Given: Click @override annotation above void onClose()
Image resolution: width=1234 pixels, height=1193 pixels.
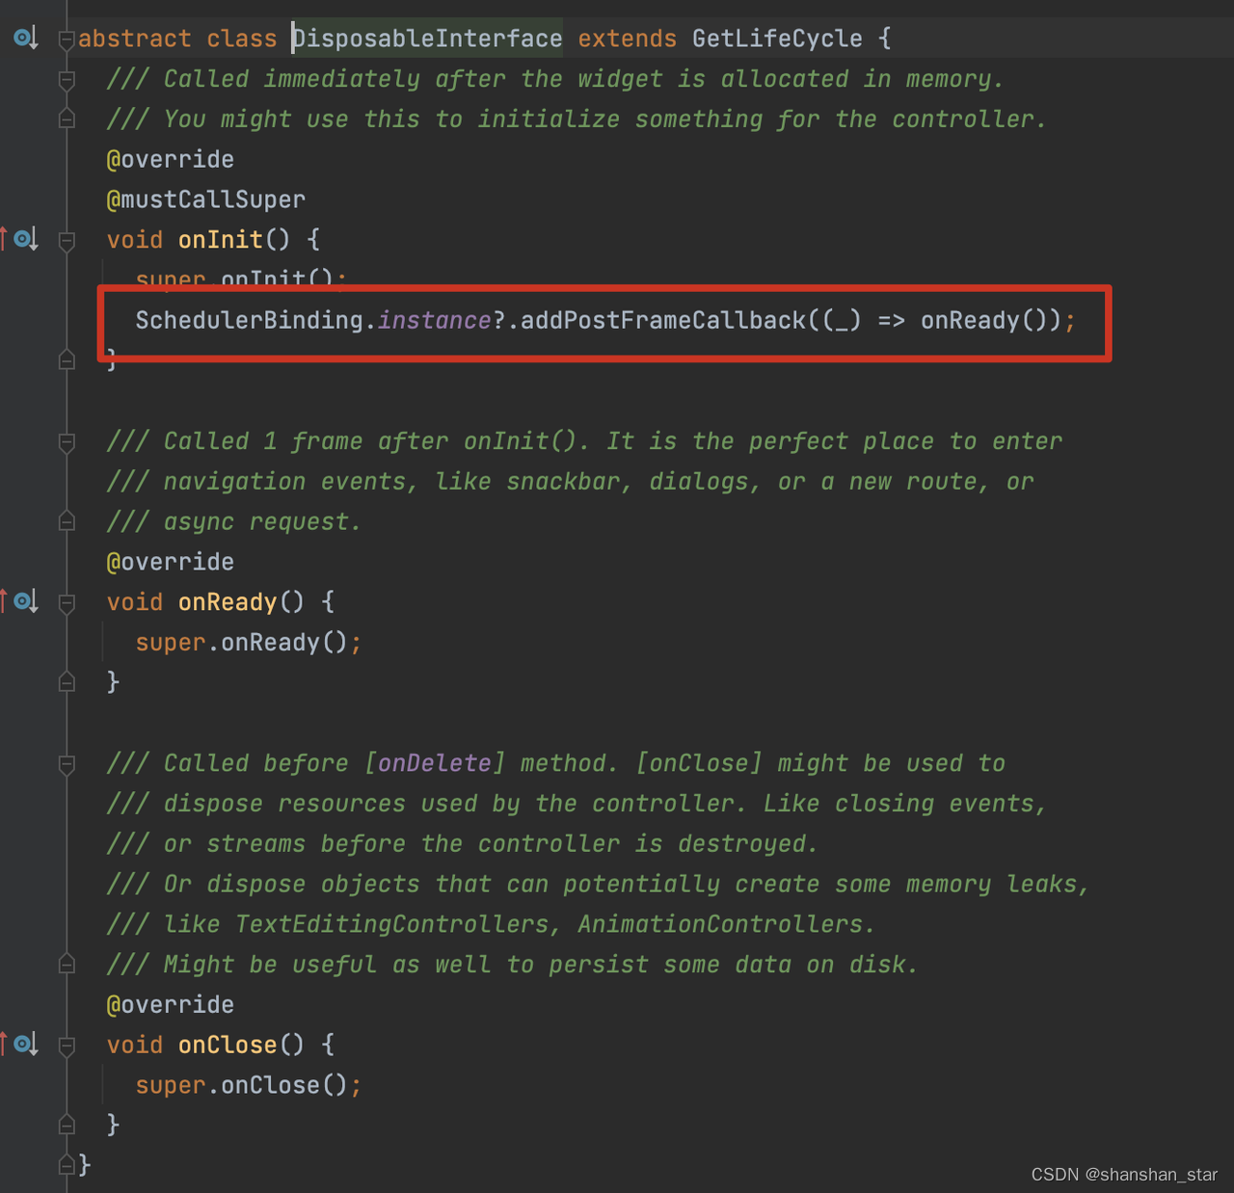Looking at the screenshot, I should coord(170,1005).
